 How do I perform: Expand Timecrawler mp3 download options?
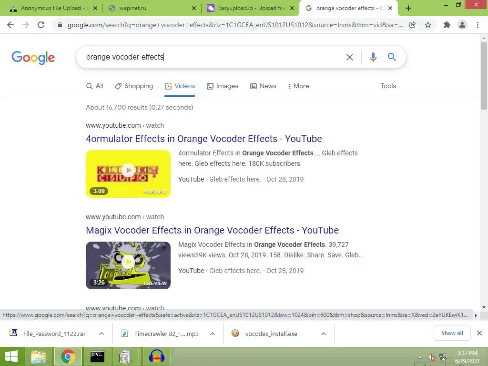(213, 334)
